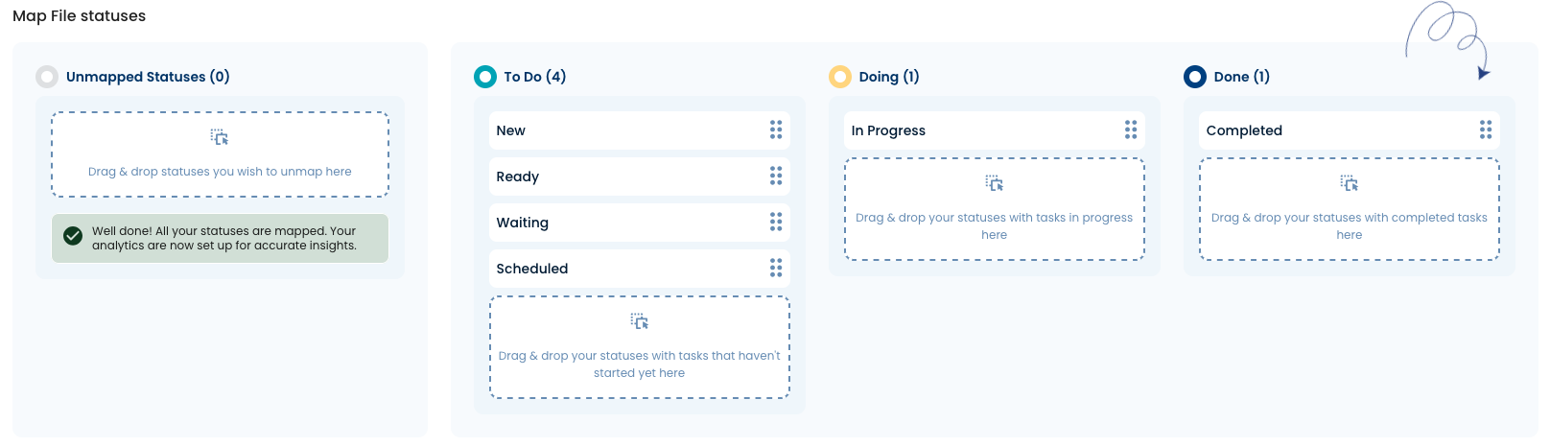Select the gray Unmapped Statuses circle
Screen dimensions: 1550x447
47,77
